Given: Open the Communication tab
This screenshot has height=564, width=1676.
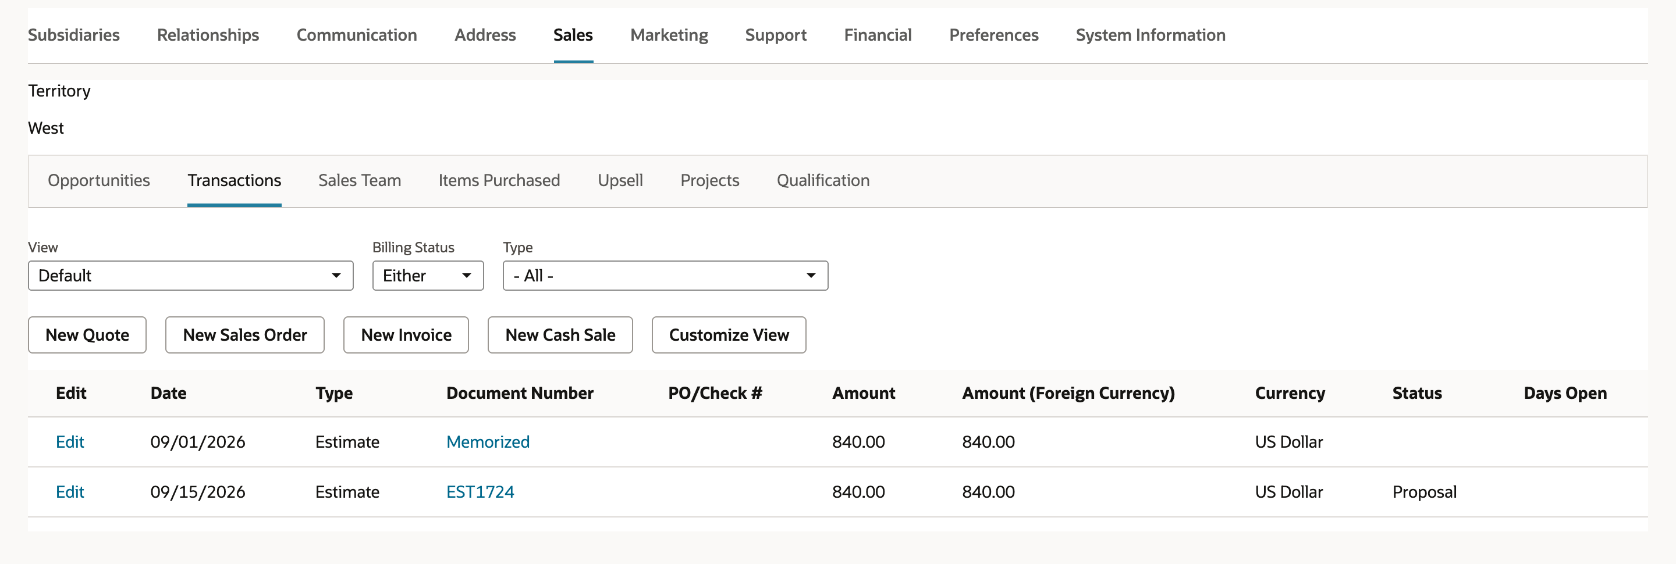Looking at the screenshot, I should 357,35.
